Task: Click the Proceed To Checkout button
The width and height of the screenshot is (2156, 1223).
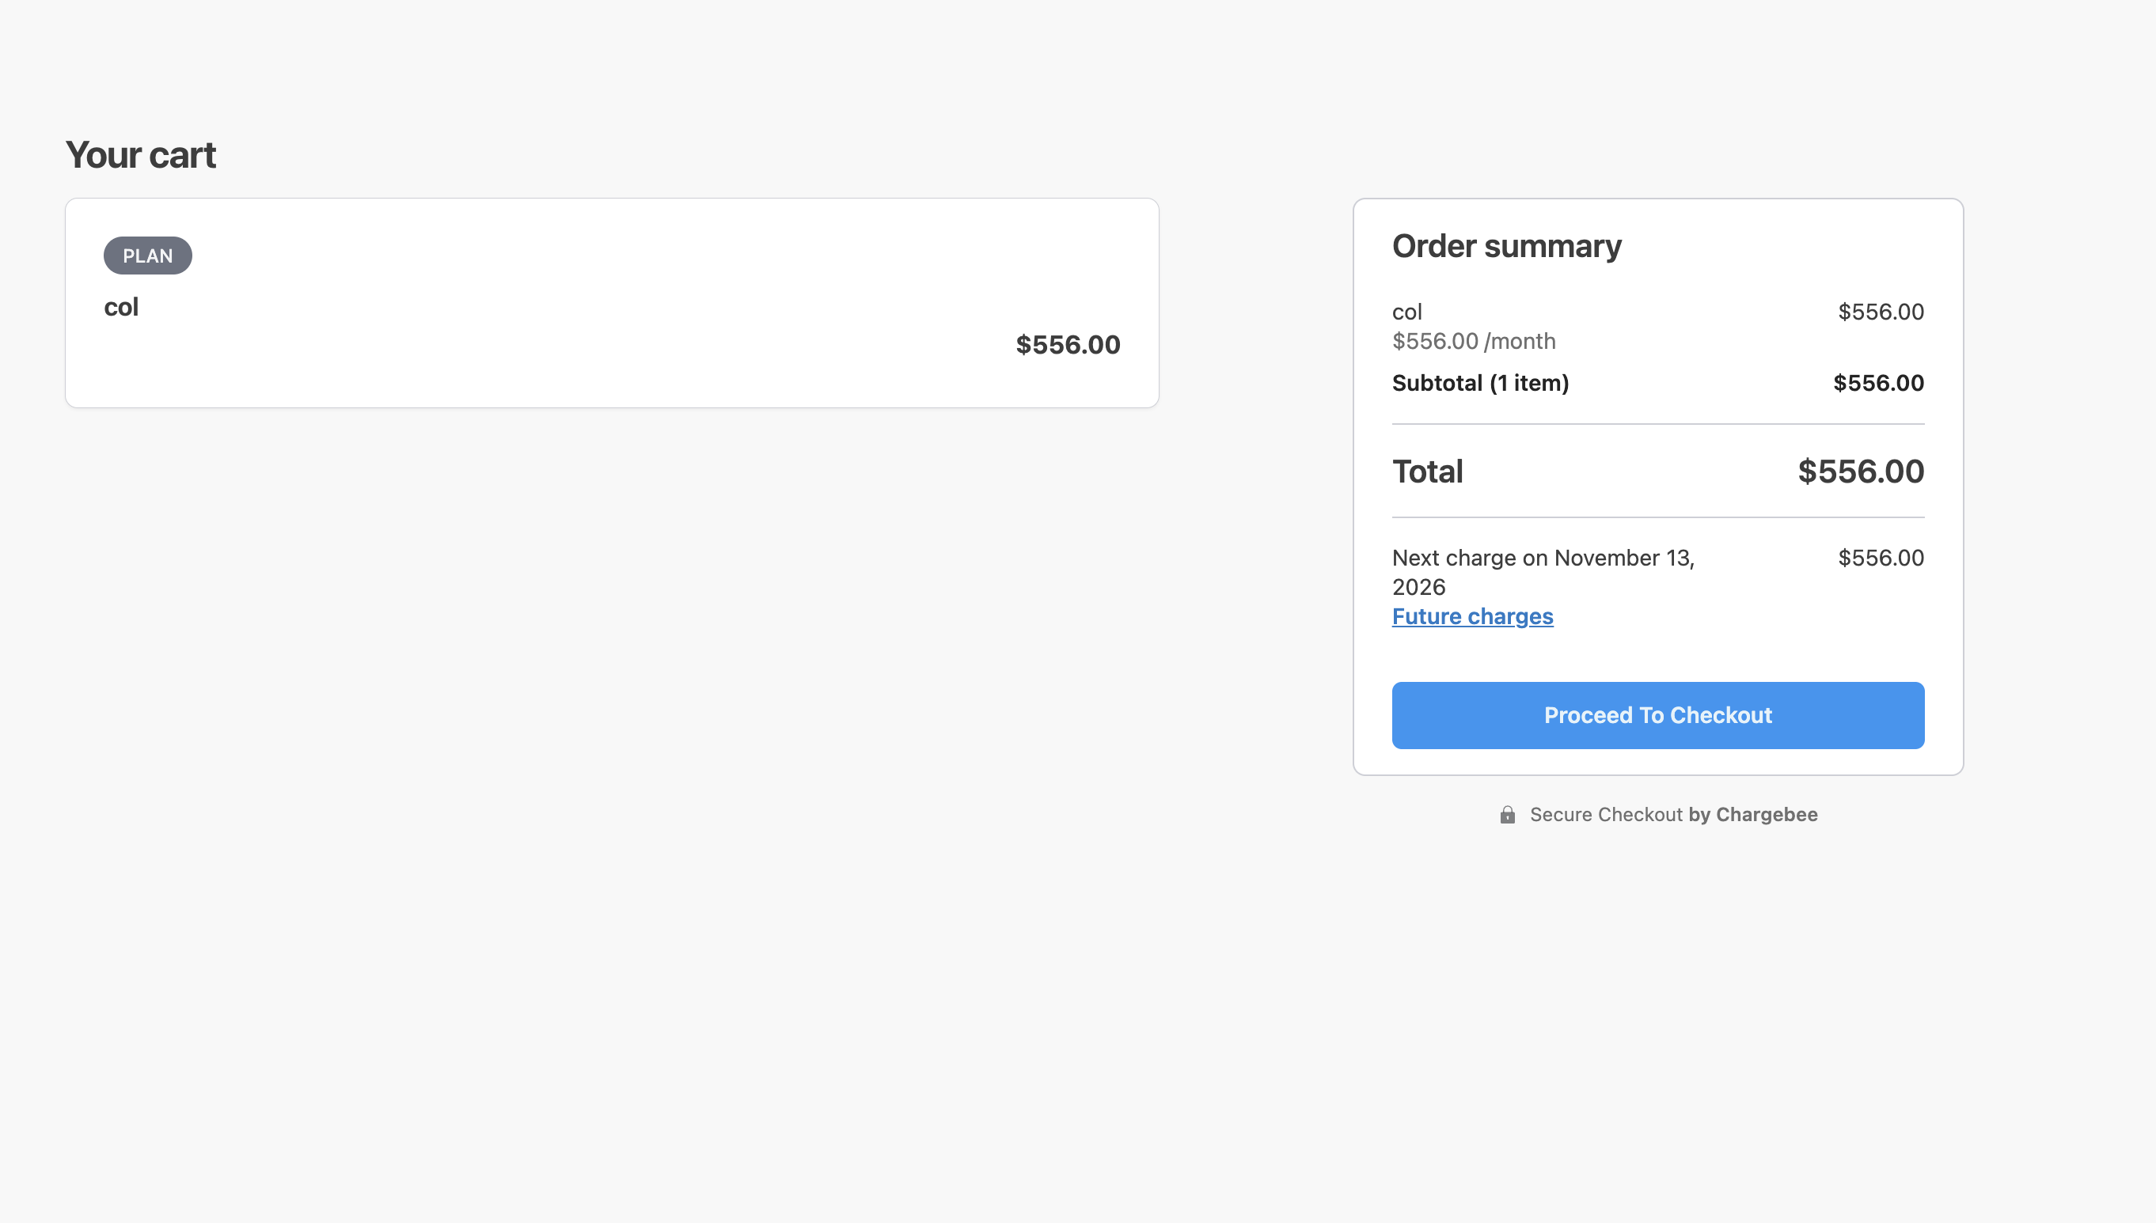Action: coord(1657,715)
